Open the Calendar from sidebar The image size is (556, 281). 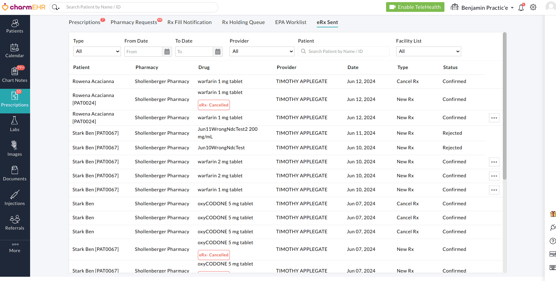(15, 51)
